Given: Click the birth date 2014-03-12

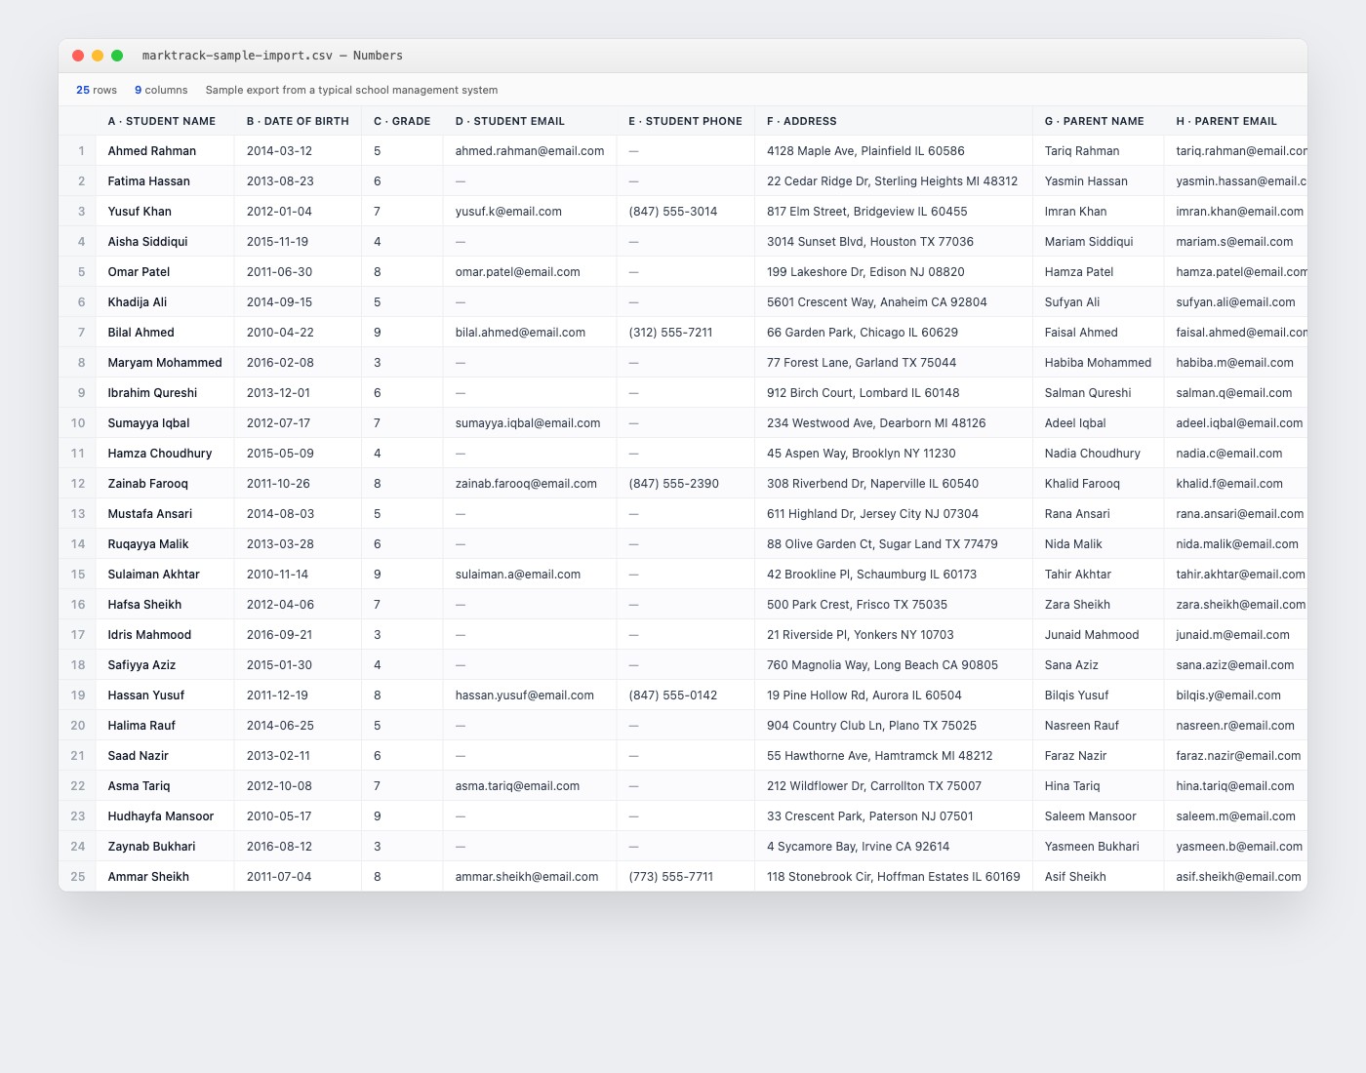Looking at the screenshot, I should point(299,151).
